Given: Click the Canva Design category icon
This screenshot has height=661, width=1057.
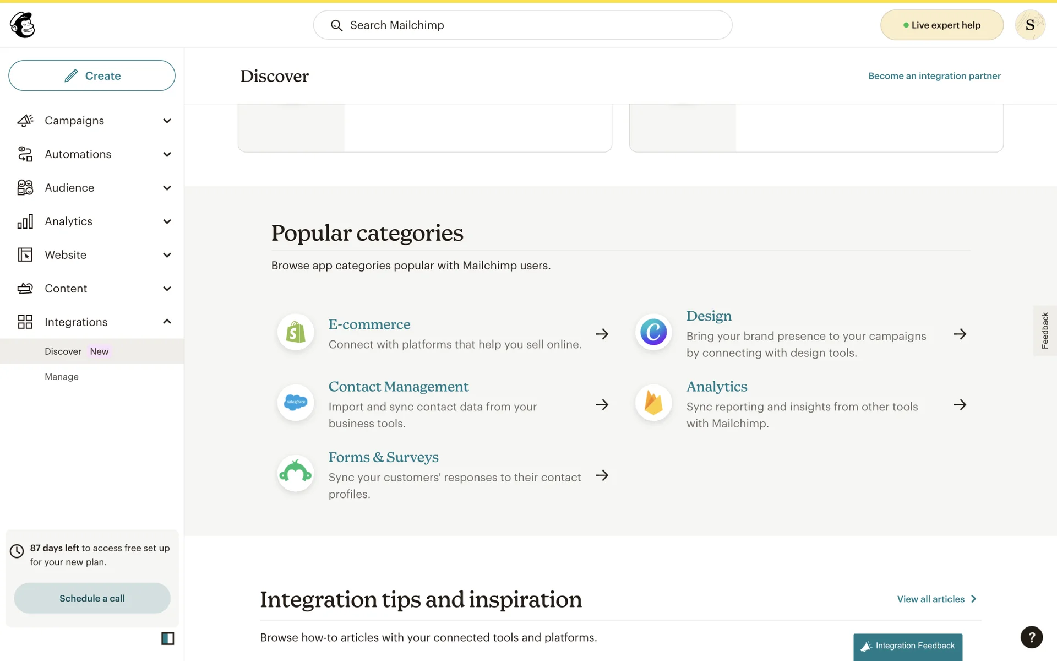Looking at the screenshot, I should [x=653, y=333].
